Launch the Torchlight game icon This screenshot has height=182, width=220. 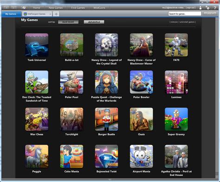pos(71,119)
